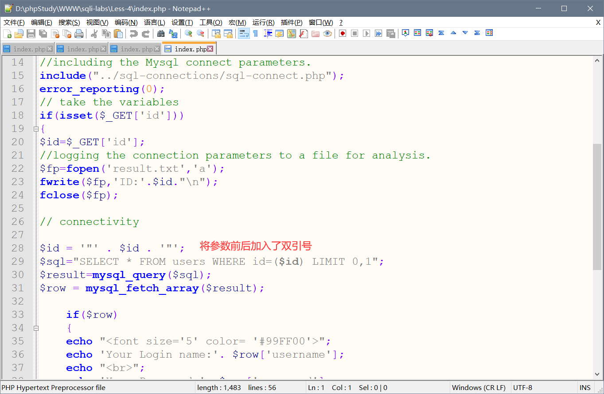Click the Windows (CR LF) status selector
This screenshot has height=394, width=604.
coord(479,387)
